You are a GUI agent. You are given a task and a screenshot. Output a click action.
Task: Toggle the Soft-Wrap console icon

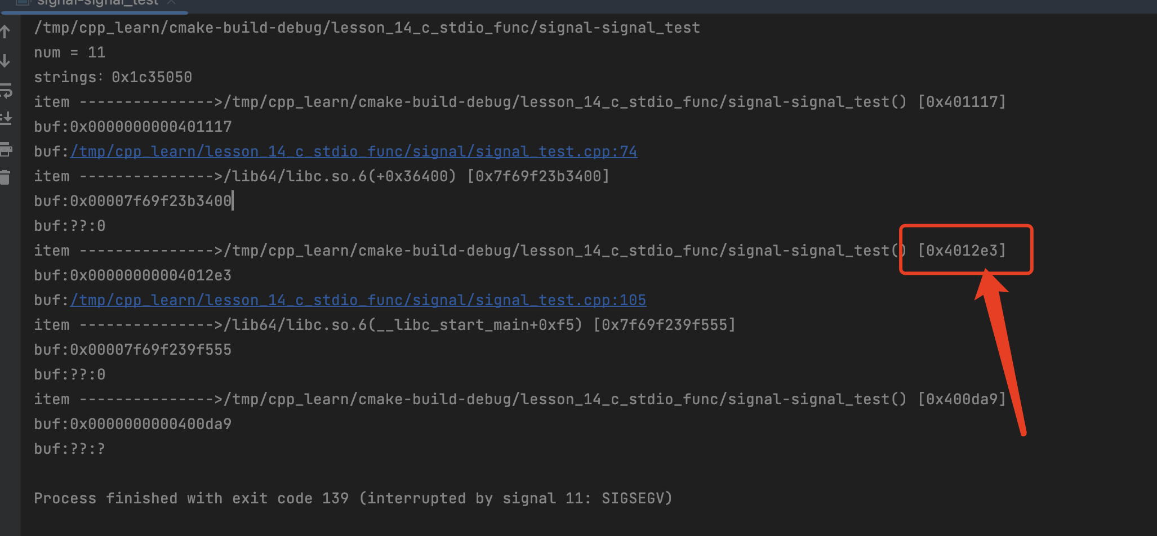6,90
